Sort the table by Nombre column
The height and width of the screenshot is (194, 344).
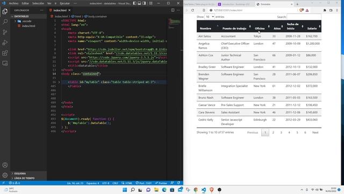208,26
